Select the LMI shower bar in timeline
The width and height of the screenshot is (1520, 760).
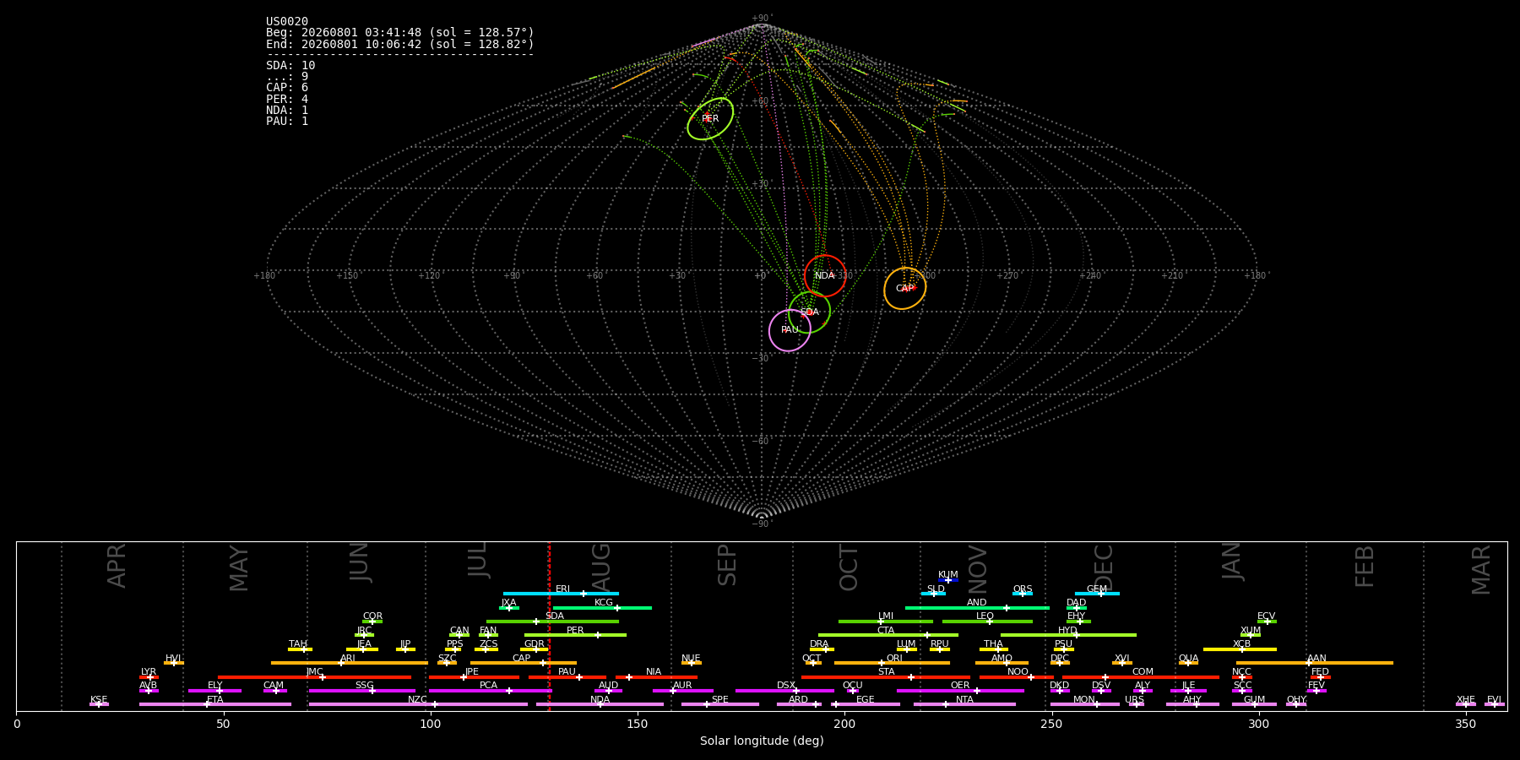coord(886,622)
